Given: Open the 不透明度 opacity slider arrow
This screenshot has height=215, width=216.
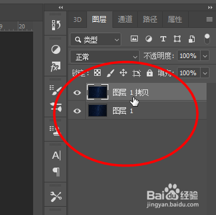Looking at the screenshot, I should 205,56.
